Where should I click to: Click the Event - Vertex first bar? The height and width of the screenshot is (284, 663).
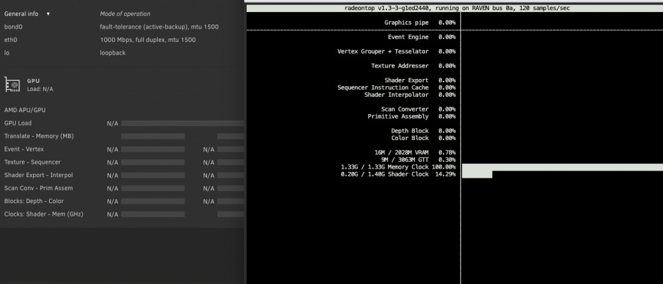pyautogui.click(x=152, y=149)
